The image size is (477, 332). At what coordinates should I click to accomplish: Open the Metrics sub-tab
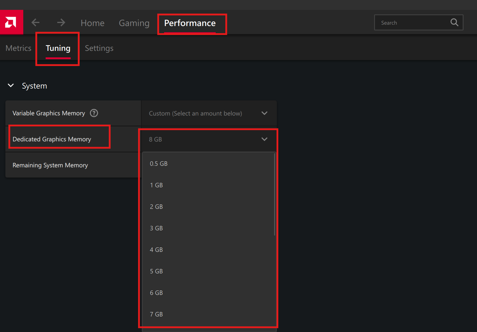click(x=18, y=48)
